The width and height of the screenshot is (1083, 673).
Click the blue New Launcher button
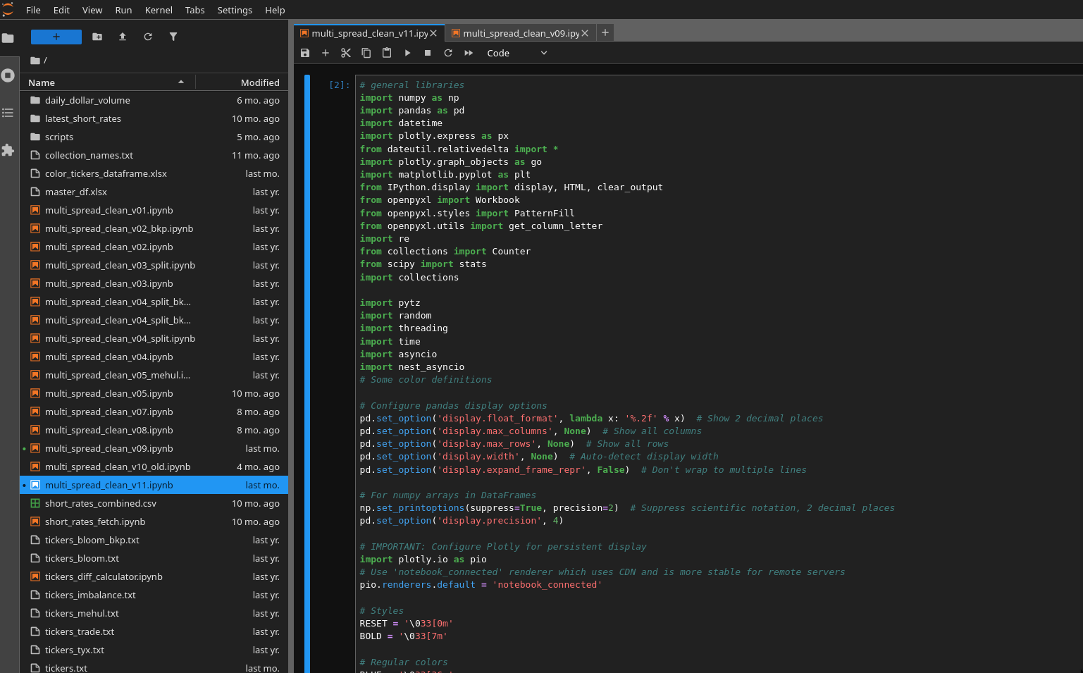tap(56, 36)
